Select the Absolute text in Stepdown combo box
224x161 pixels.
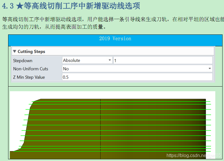pos(72,61)
